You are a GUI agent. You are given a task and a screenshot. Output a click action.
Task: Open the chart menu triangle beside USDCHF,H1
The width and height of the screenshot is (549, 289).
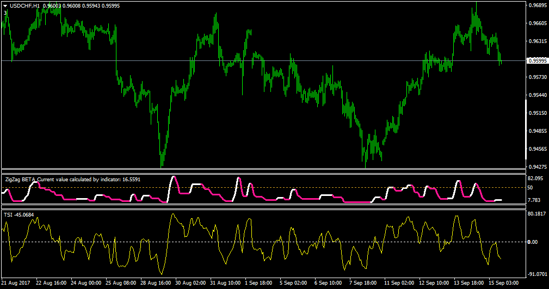point(5,6)
